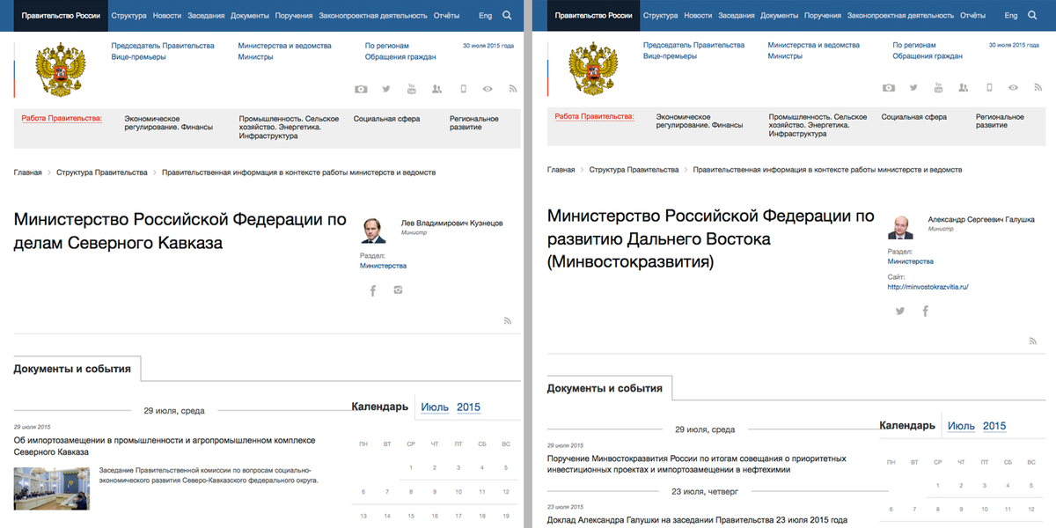Click Главная breadcrumb on left page
The image size is (1056, 528).
point(27,172)
